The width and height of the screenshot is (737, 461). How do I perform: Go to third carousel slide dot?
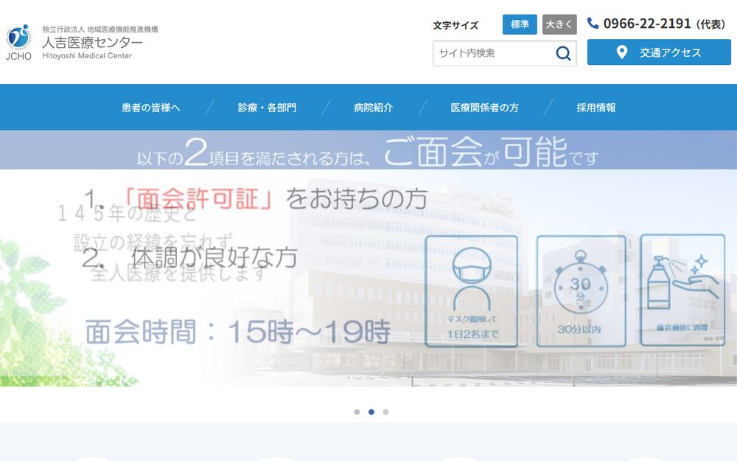coord(386,412)
